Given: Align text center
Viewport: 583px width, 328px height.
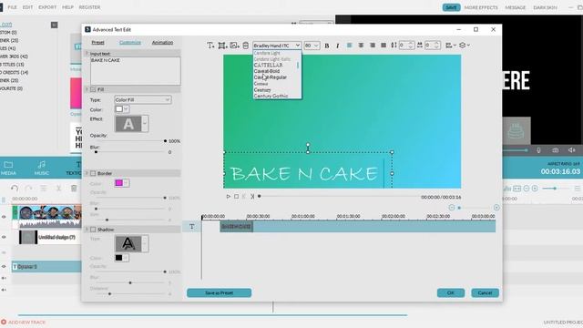Looking at the screenshot, I should 361,45.
